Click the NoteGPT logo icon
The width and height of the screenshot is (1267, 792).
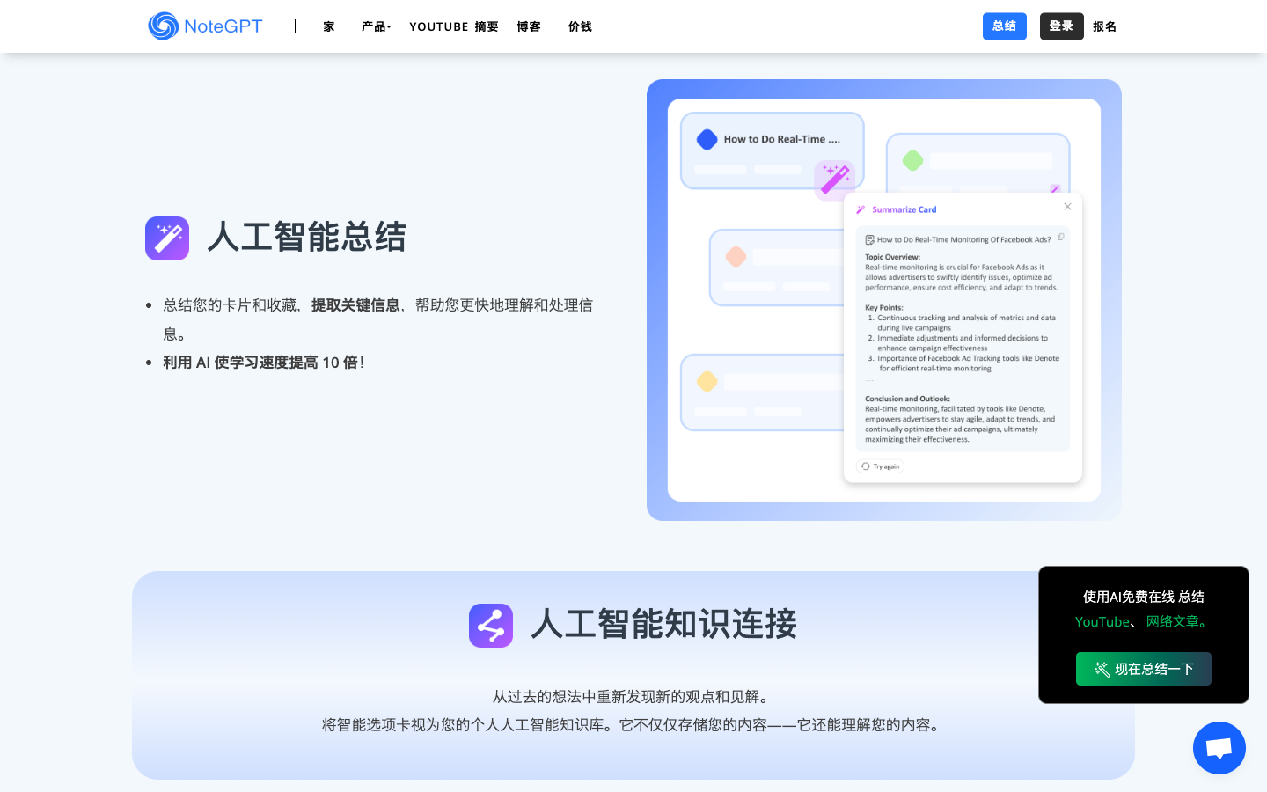[163, 26]
